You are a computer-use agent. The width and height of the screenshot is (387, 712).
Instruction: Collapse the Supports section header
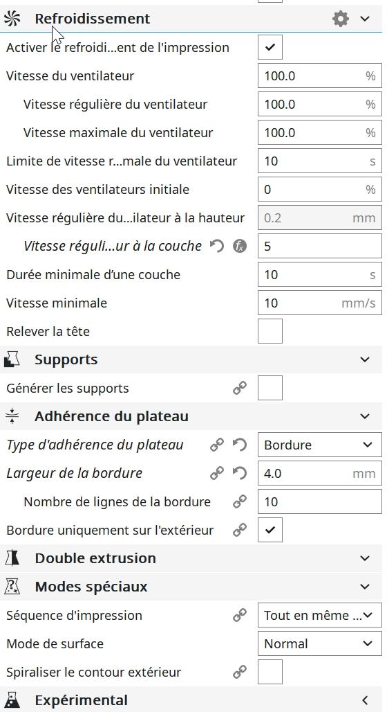click(191, 359)
